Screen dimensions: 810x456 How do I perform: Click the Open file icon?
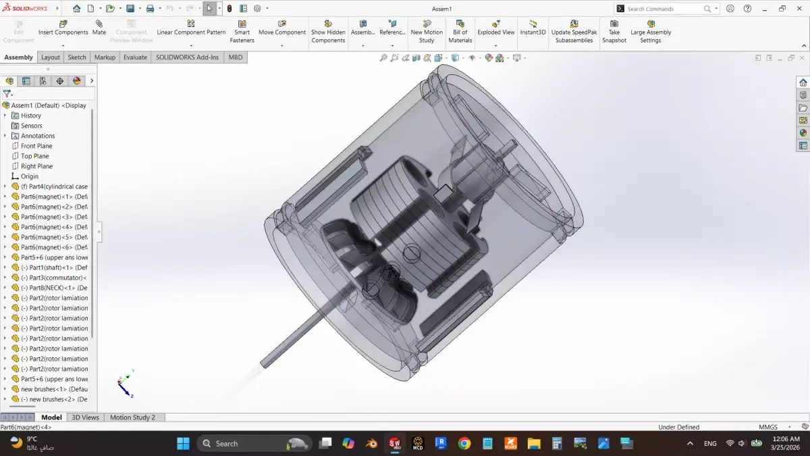point(109,9)
